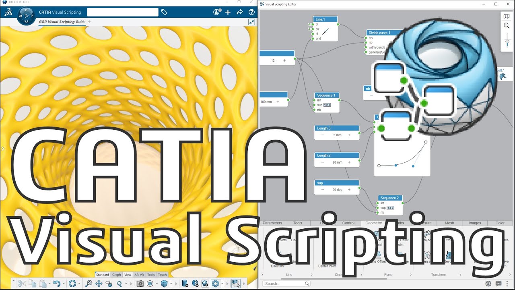Click right chevron next to Line category
Image resolution: width=515 pixels, height=290 pixels.
[312, 275]
